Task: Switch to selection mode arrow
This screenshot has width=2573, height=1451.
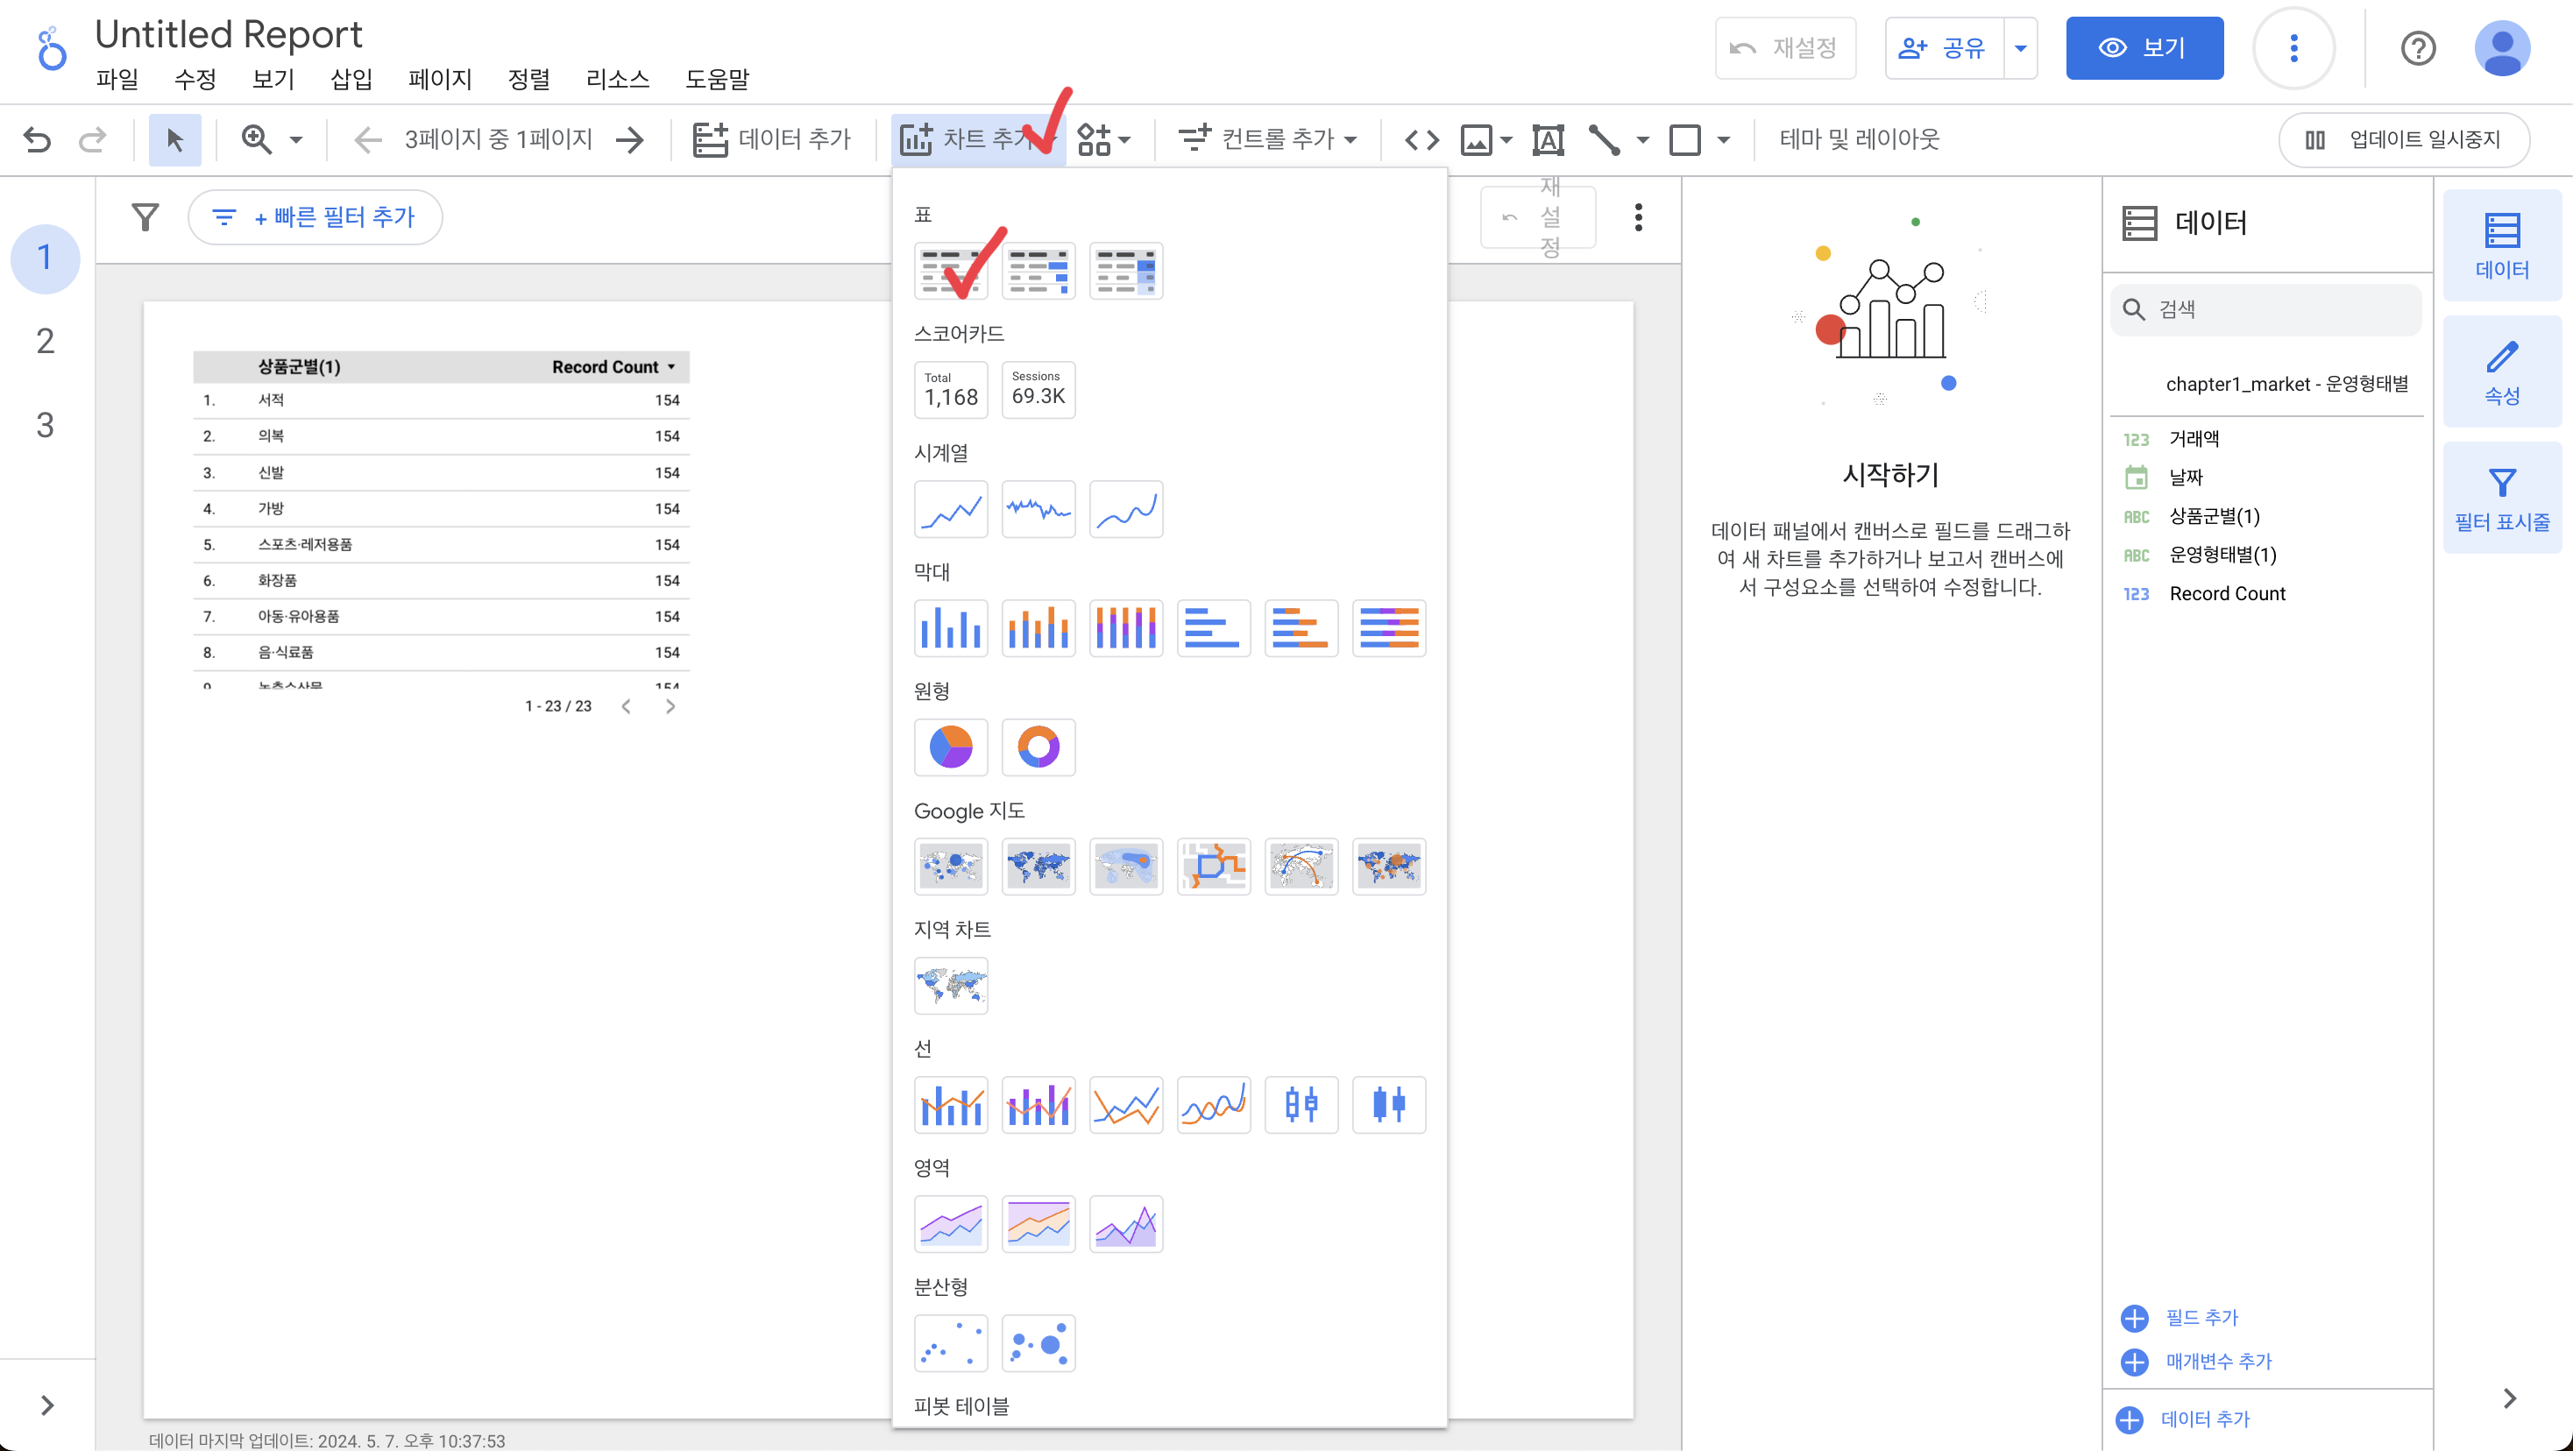Action: click(x=174, y=140)
